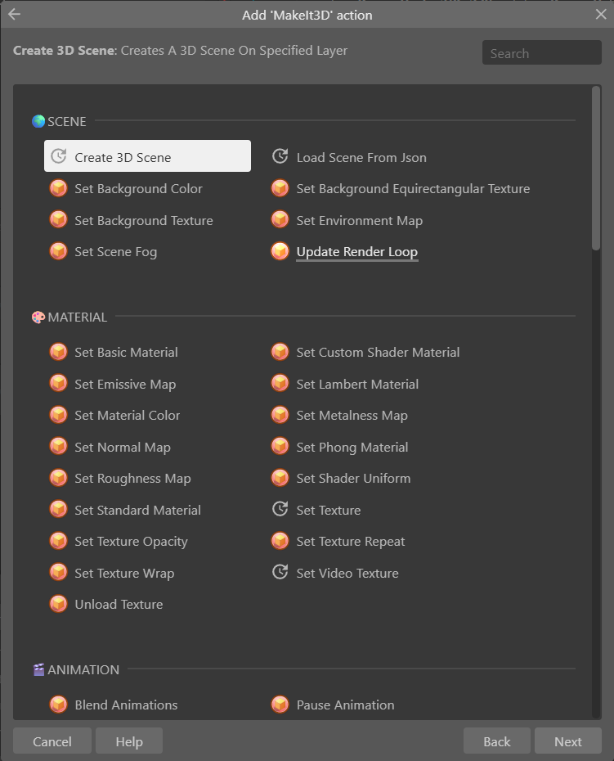Click the Blend Animations cube icon
Screen dimensions: 614x761
pos(59,704)
